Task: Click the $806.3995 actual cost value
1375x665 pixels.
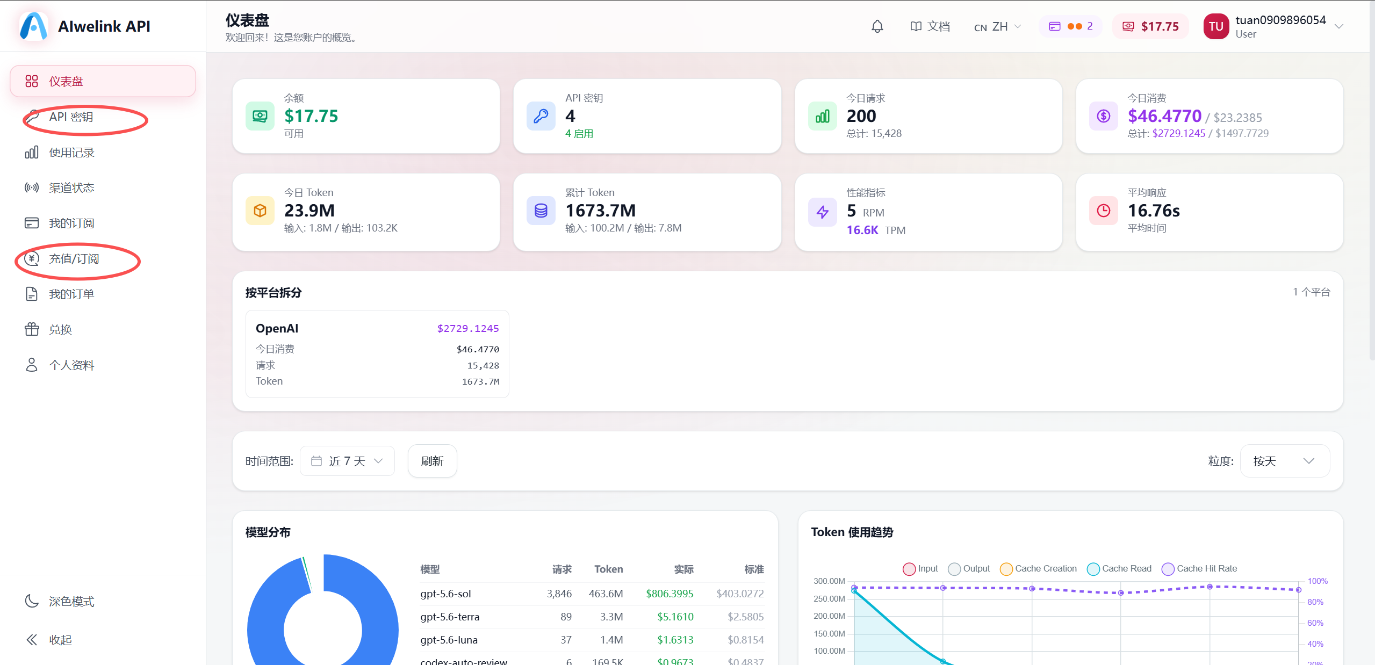Action: pos(669,594)
